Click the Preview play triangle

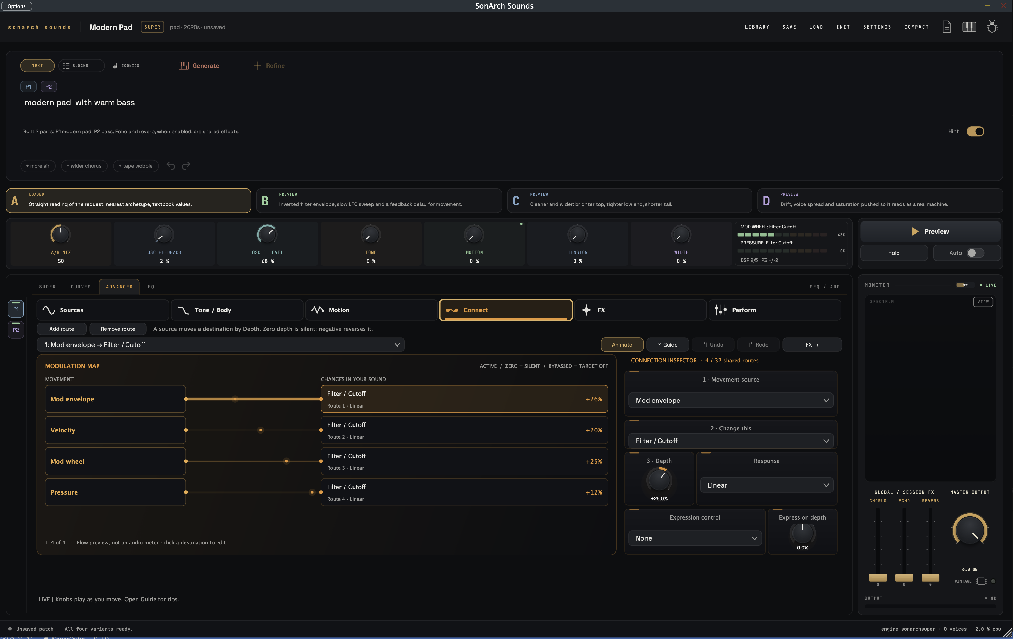915,231
